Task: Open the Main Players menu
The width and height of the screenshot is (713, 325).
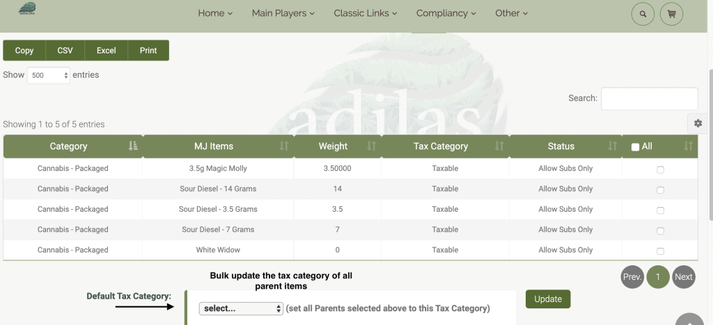Action: point(283,14)
